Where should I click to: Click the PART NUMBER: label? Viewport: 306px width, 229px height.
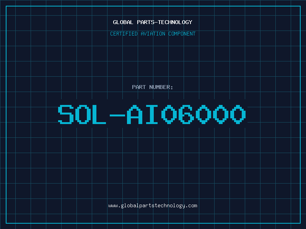[152, 87]
